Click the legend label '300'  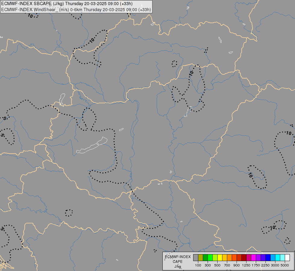tap(208, 265)
